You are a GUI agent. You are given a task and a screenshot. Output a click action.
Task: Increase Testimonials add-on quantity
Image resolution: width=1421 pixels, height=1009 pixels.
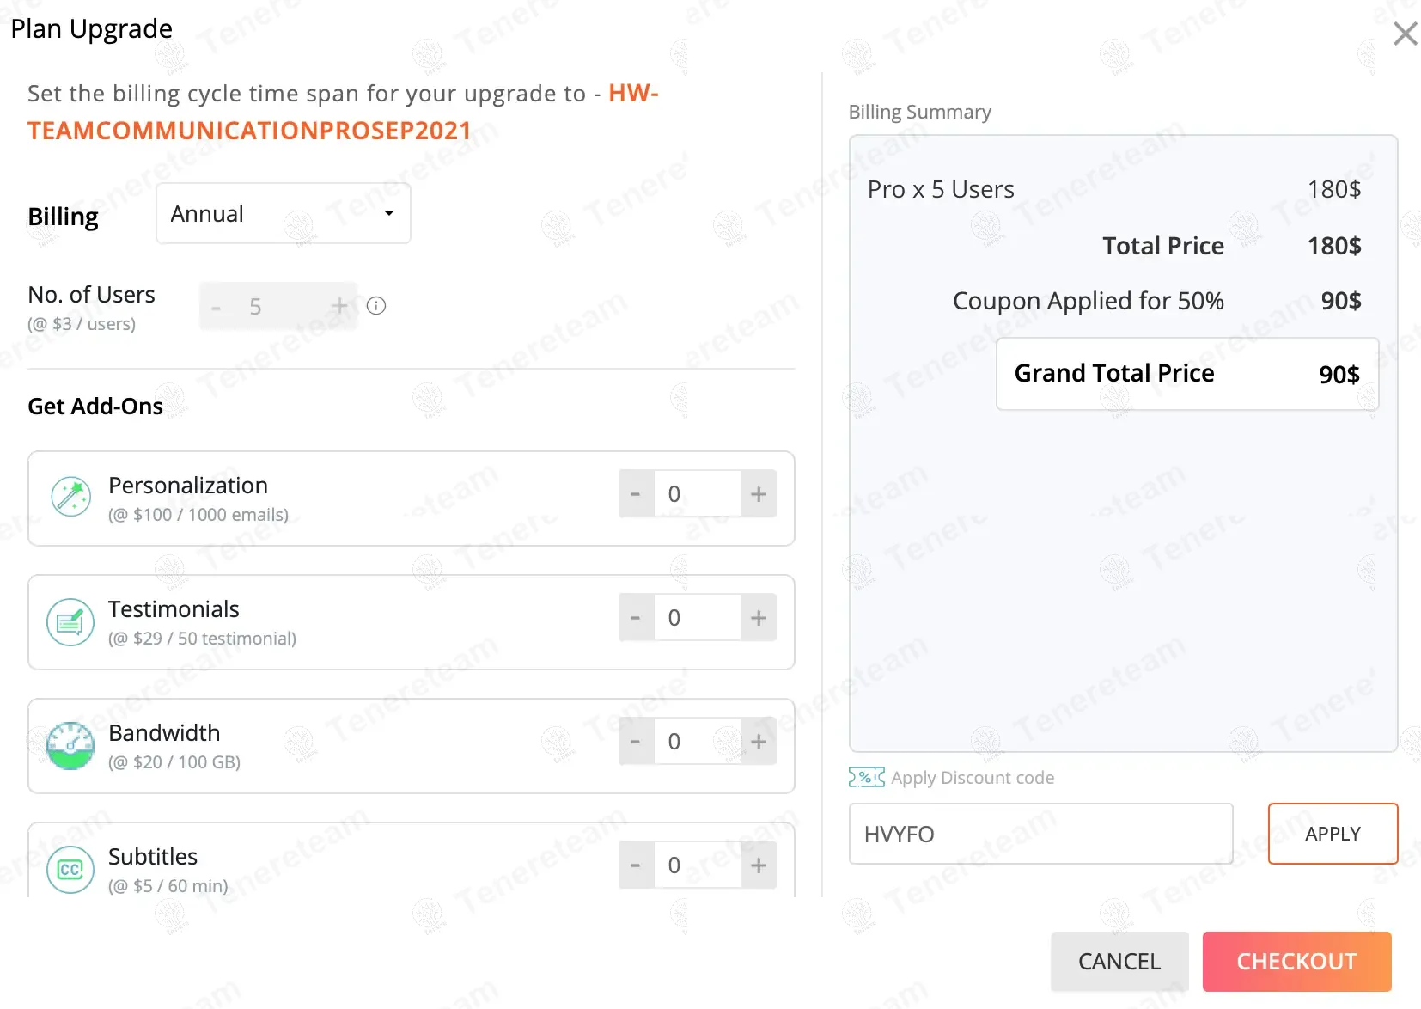pyautogui.click(x=759, y=618)
